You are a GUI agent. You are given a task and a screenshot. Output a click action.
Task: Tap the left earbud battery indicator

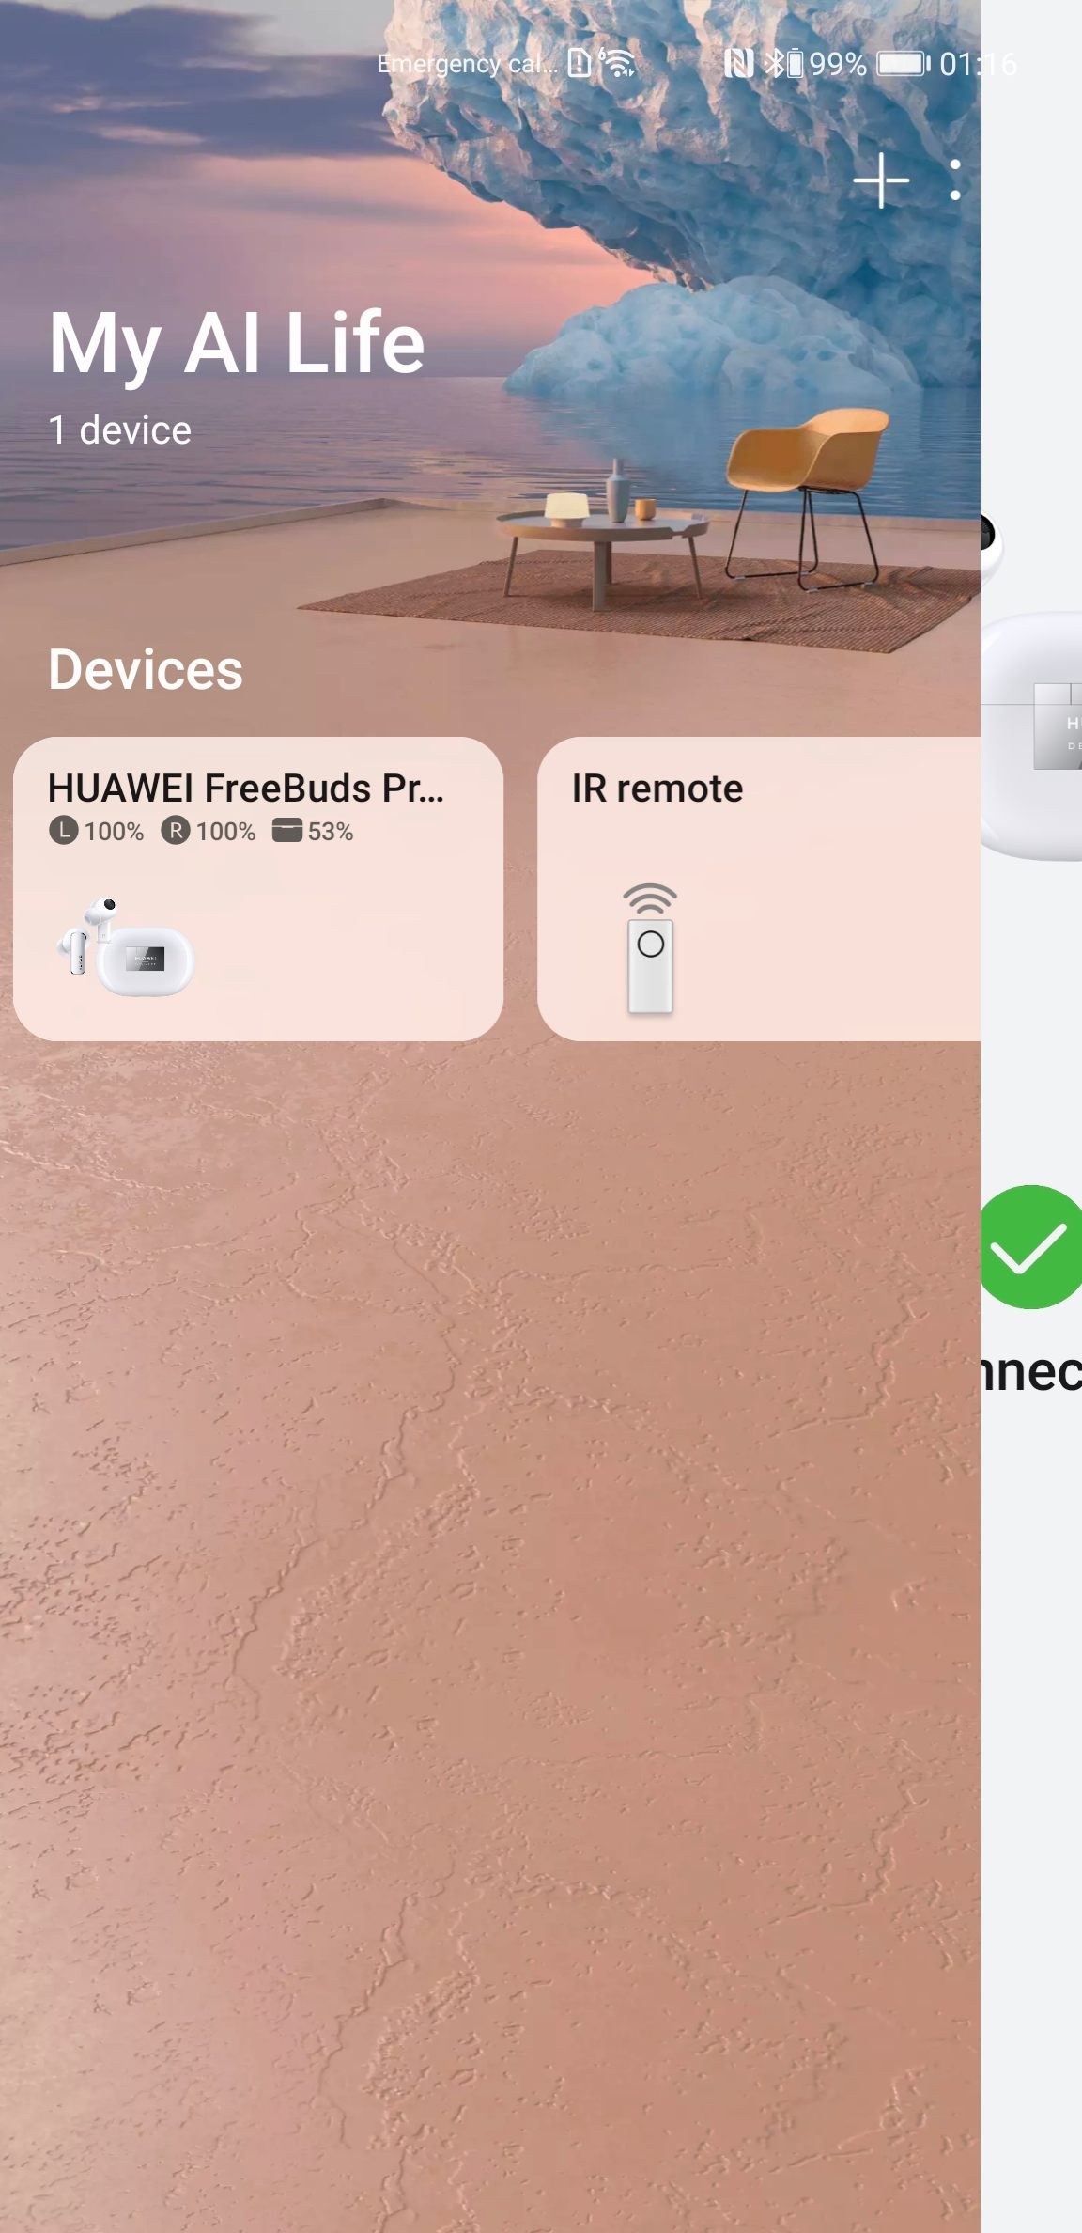click(x=97, y=831)
